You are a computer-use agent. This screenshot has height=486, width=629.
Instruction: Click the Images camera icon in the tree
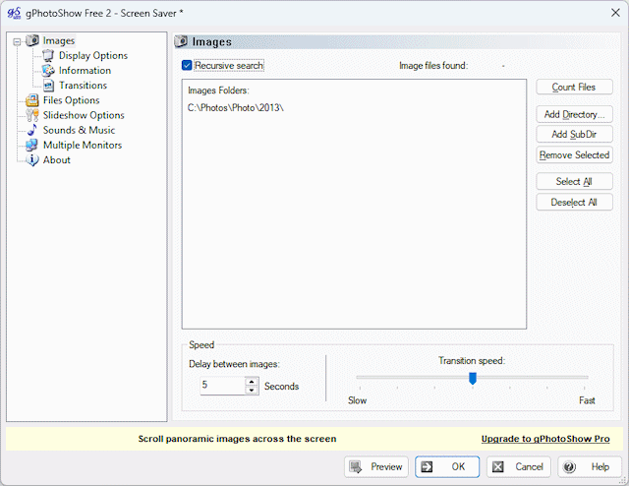pos(32,40)
